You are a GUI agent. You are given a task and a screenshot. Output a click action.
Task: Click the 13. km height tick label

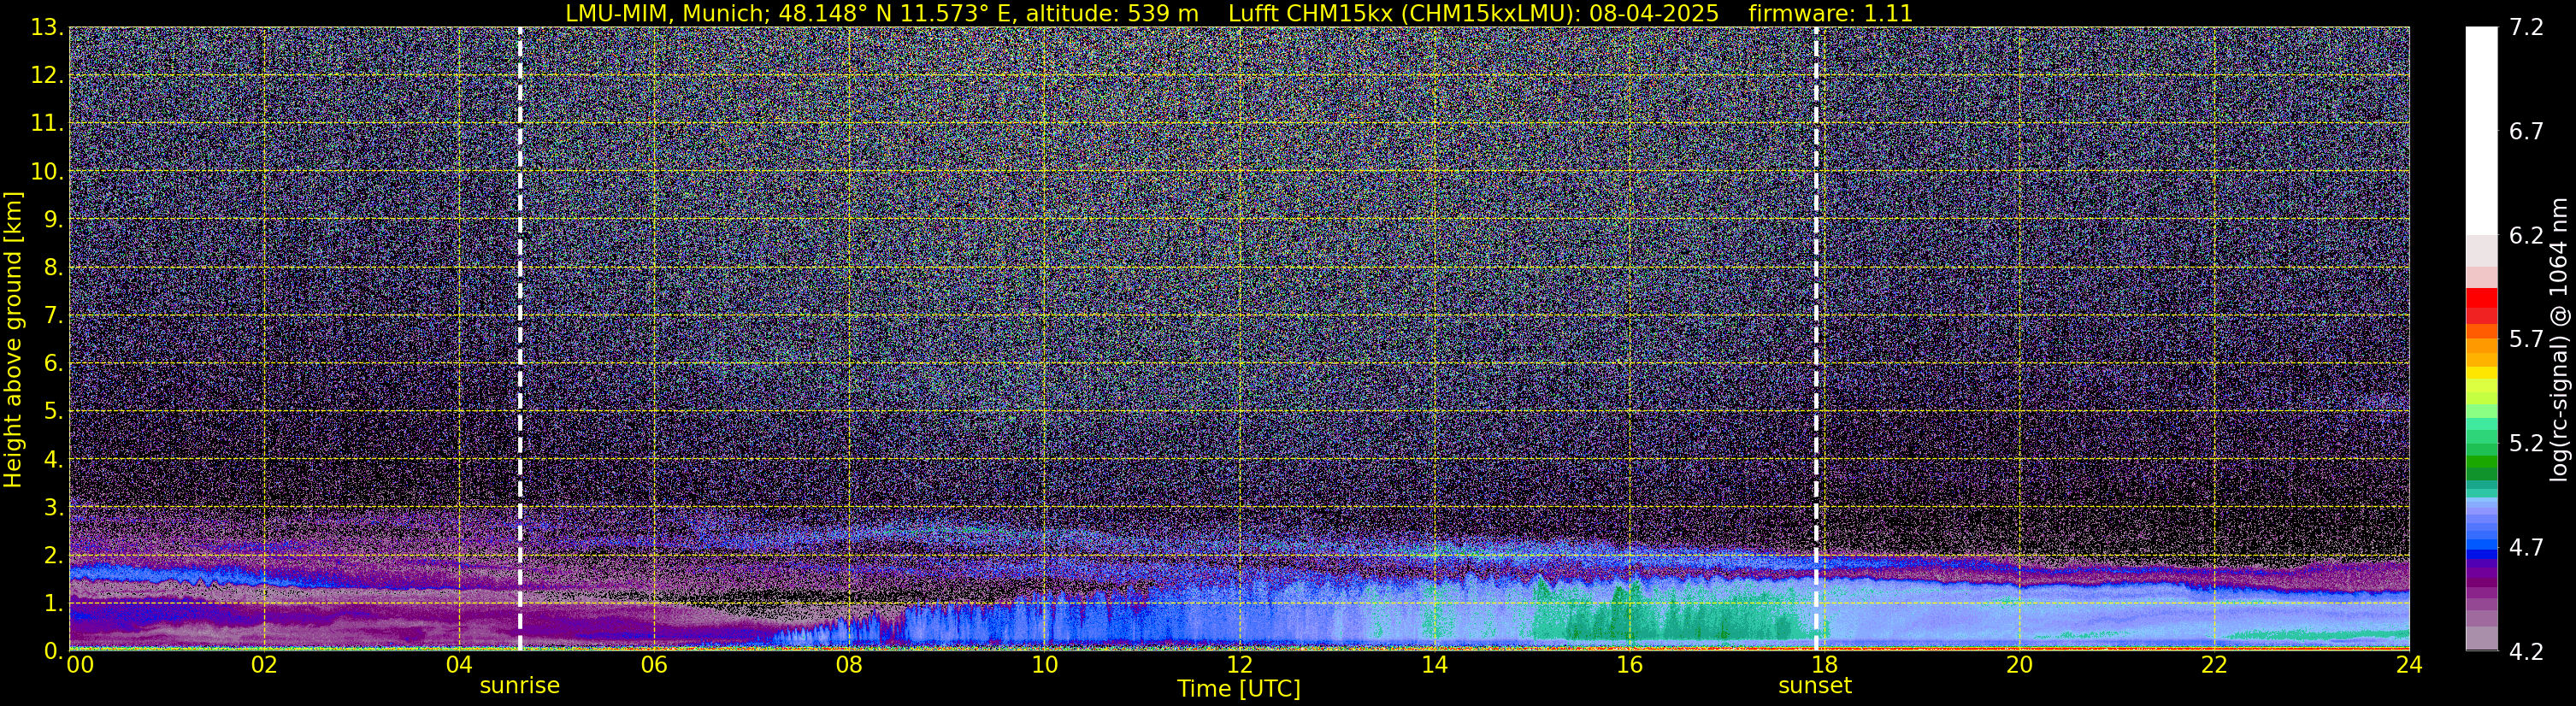point(47,27)
